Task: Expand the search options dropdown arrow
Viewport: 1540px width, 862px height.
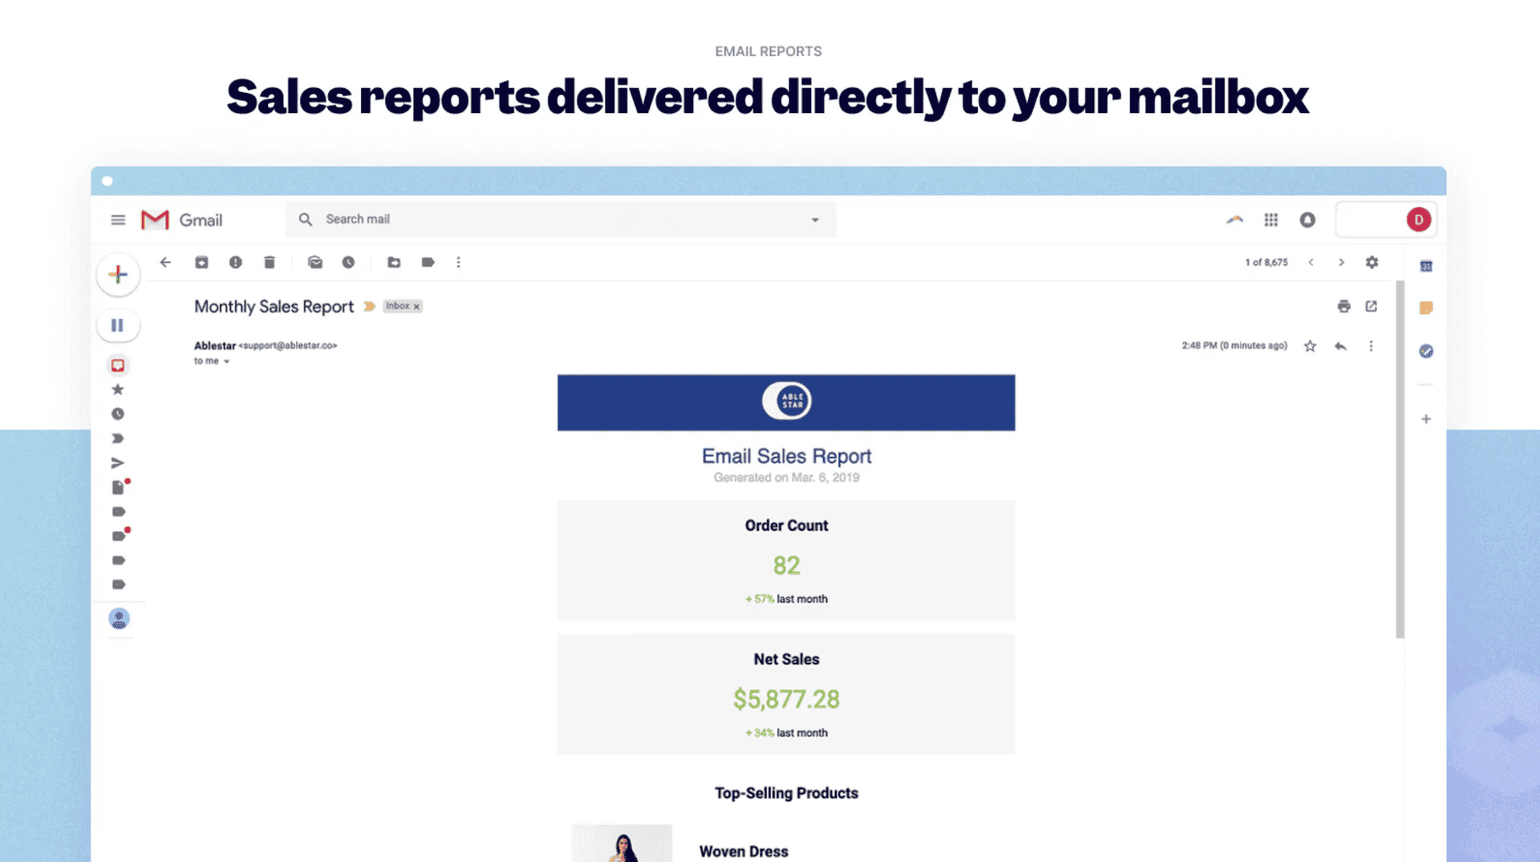Action: [x=815, y=220]
